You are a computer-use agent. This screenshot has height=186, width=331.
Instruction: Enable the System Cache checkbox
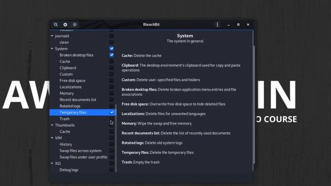[x=112, y=61]
